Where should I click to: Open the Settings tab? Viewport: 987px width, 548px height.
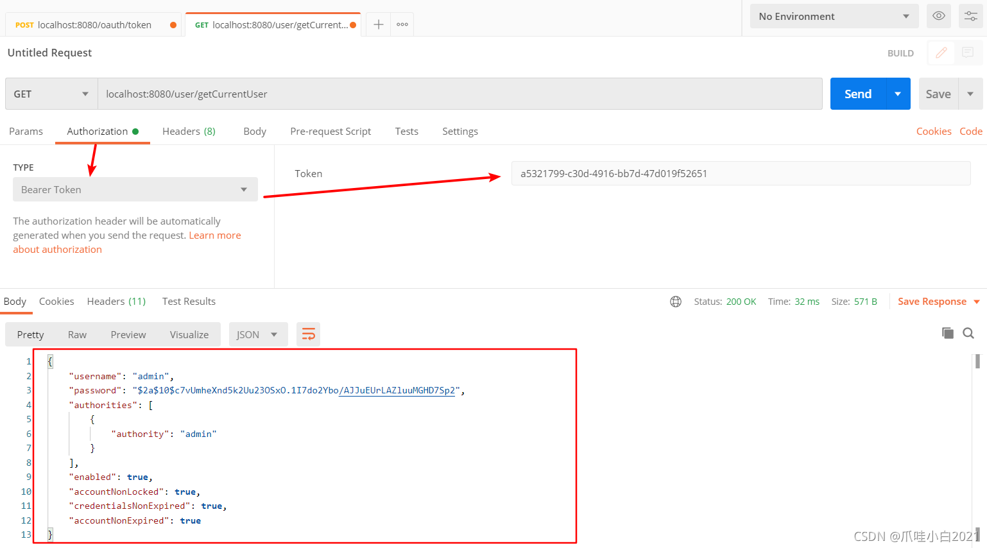[x=460, y=131]
